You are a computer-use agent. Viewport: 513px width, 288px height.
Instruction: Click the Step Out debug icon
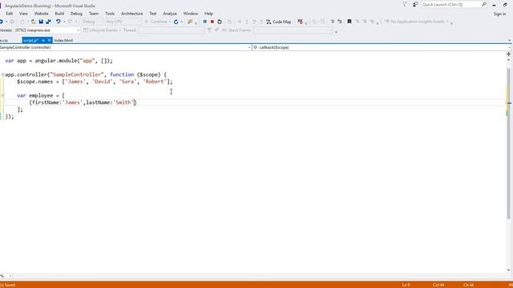(x=261, y=22)
